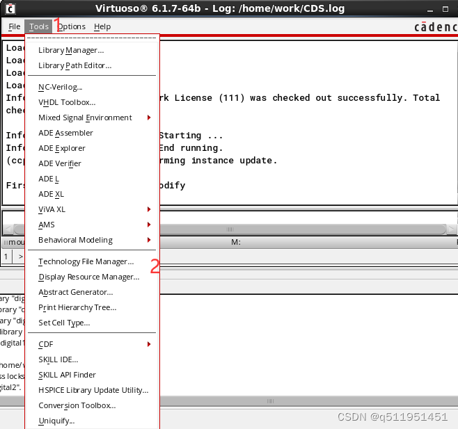Launch ADE Assembler
This screenshot has width=458, height=429.
pyautogui.click(x=92, y=133)
